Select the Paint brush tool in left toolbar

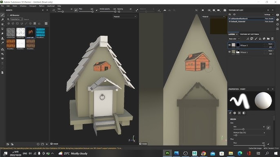pos(2,15)
